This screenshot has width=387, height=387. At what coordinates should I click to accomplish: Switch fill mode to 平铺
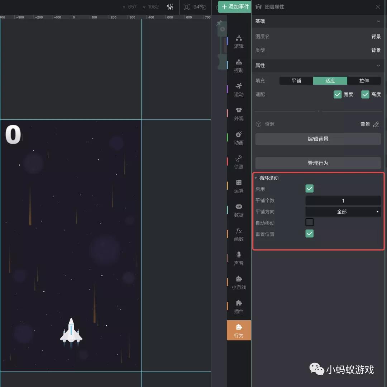(296, 81)
